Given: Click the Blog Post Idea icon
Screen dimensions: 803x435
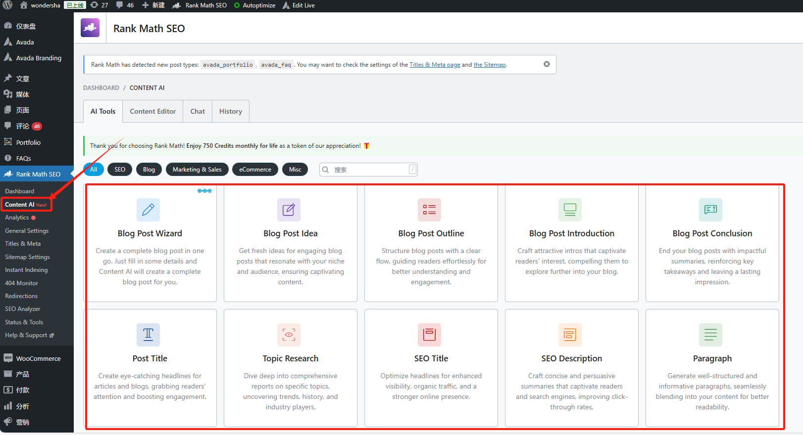Looking at the screenshot, I should click(289, 210).
